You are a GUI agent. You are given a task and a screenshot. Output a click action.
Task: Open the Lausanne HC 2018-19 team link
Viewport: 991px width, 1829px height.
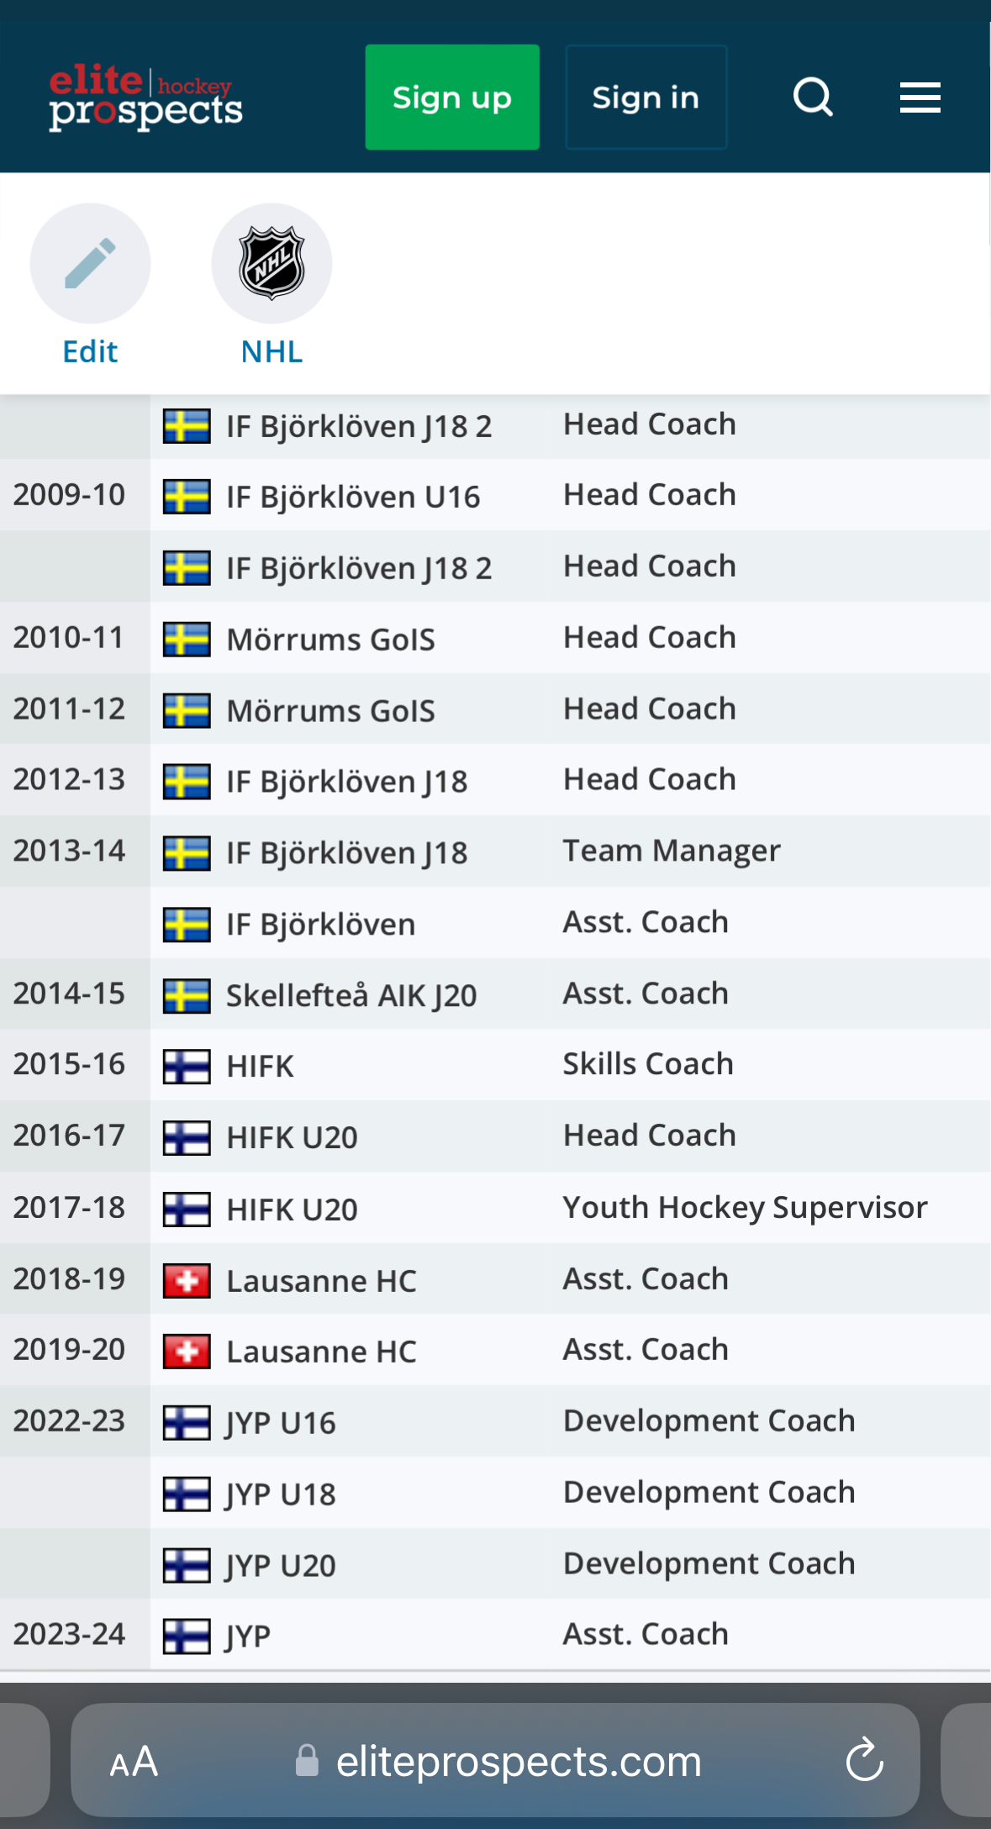[x=321, y=1280]
